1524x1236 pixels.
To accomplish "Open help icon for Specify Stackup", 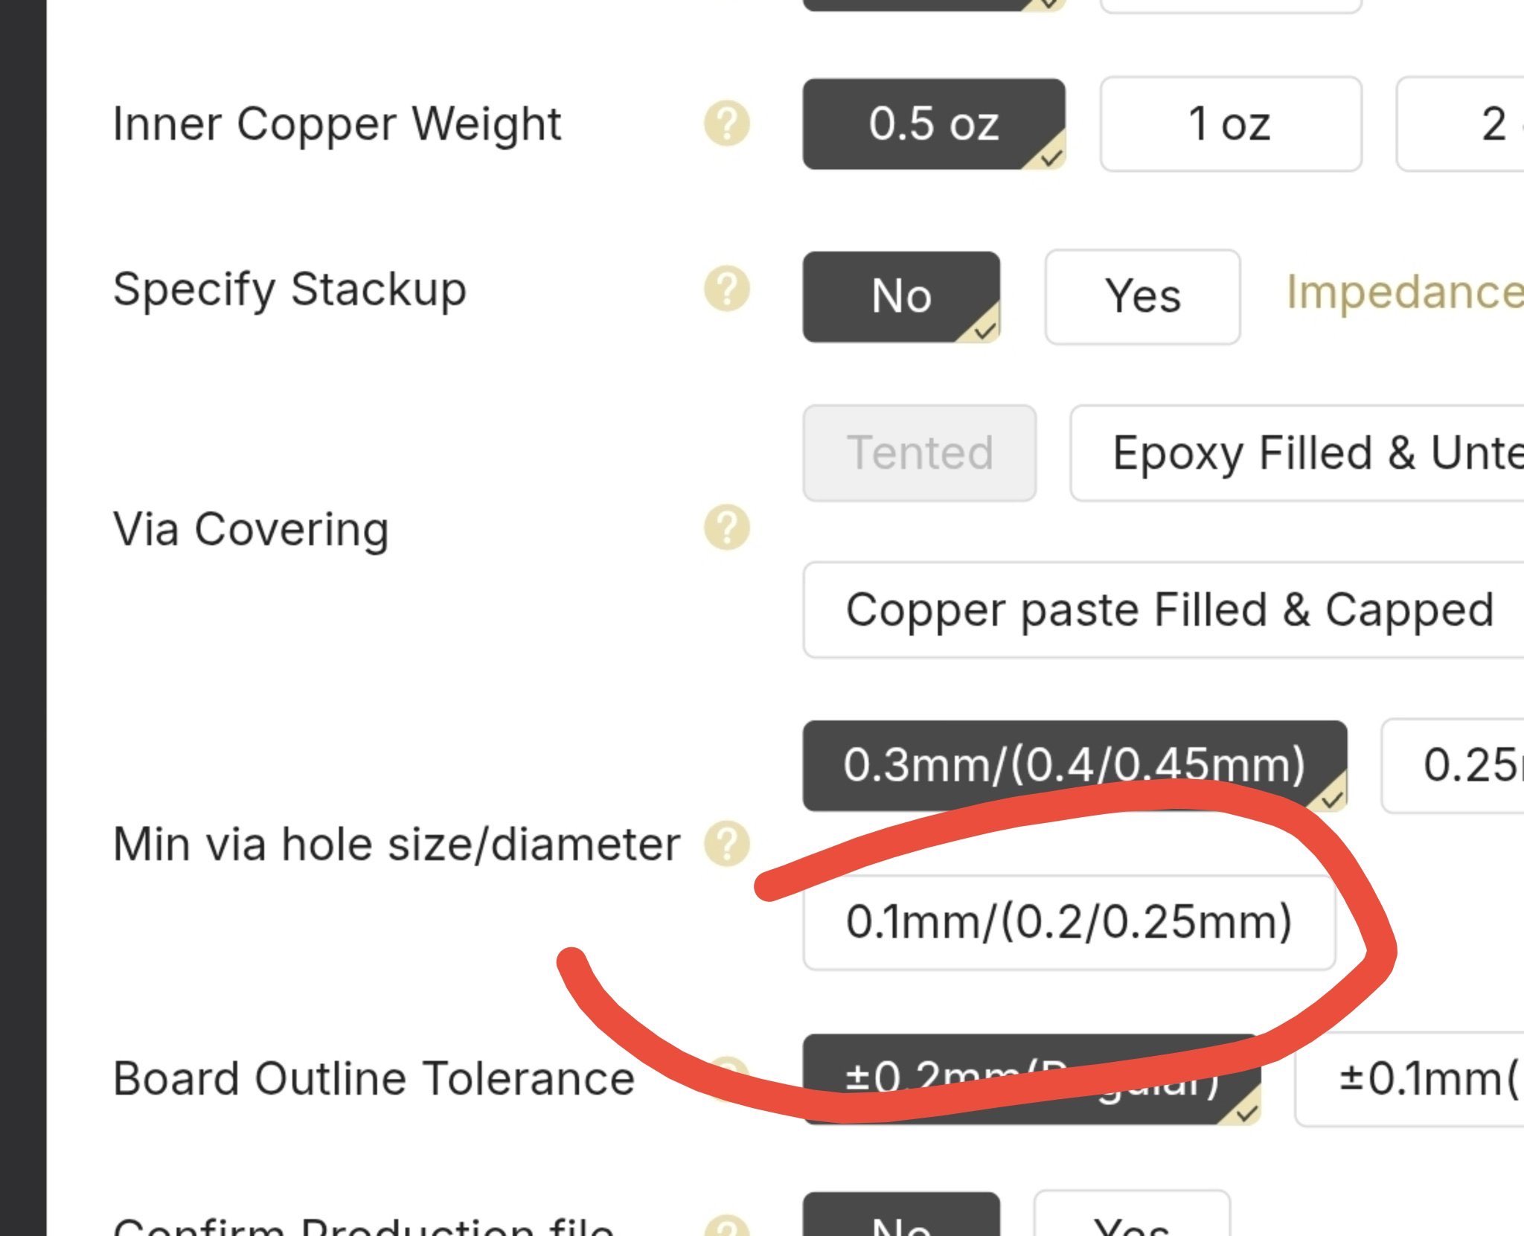I will point(727,289).
